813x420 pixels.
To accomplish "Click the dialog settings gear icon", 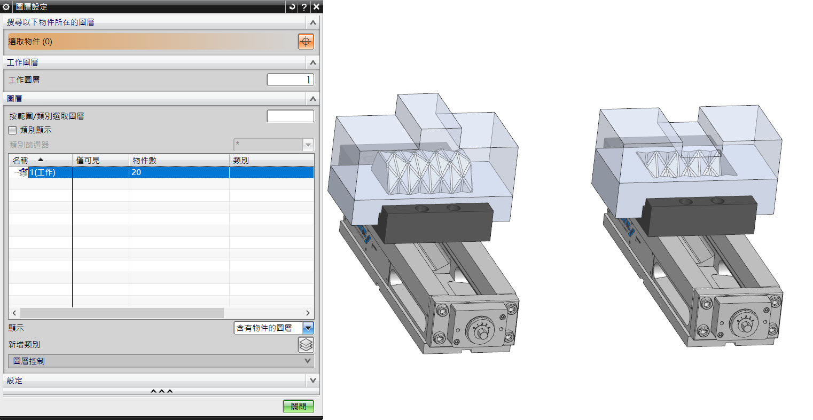I will tap(6, 7).
